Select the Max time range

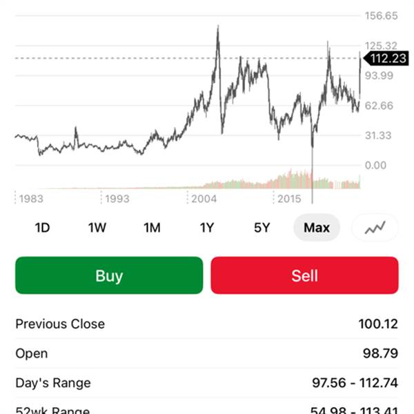pyautogui.click(x=317, y=228)
